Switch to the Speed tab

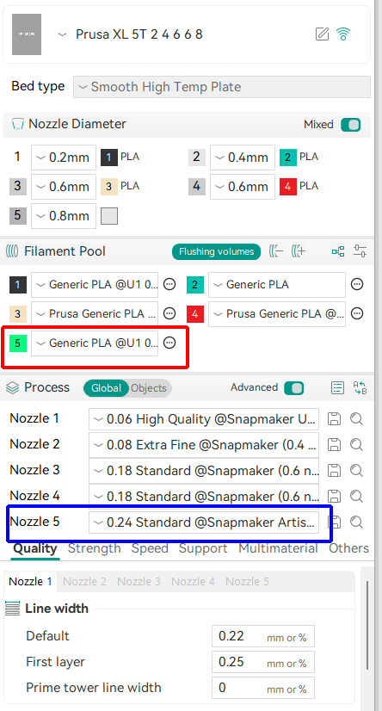pyautogui.click(x=150, y=548)
